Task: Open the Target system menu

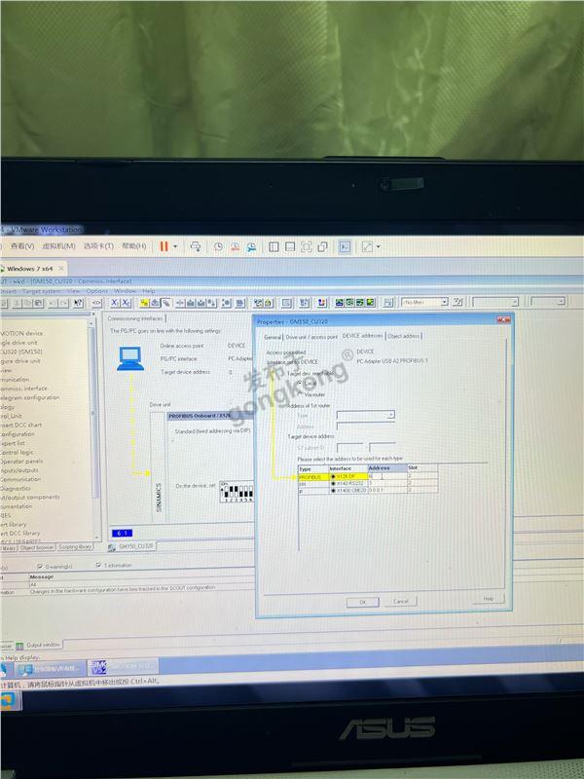Action: pos(42,291)
